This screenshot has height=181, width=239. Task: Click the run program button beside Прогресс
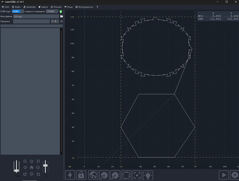[x=61, y=21]
